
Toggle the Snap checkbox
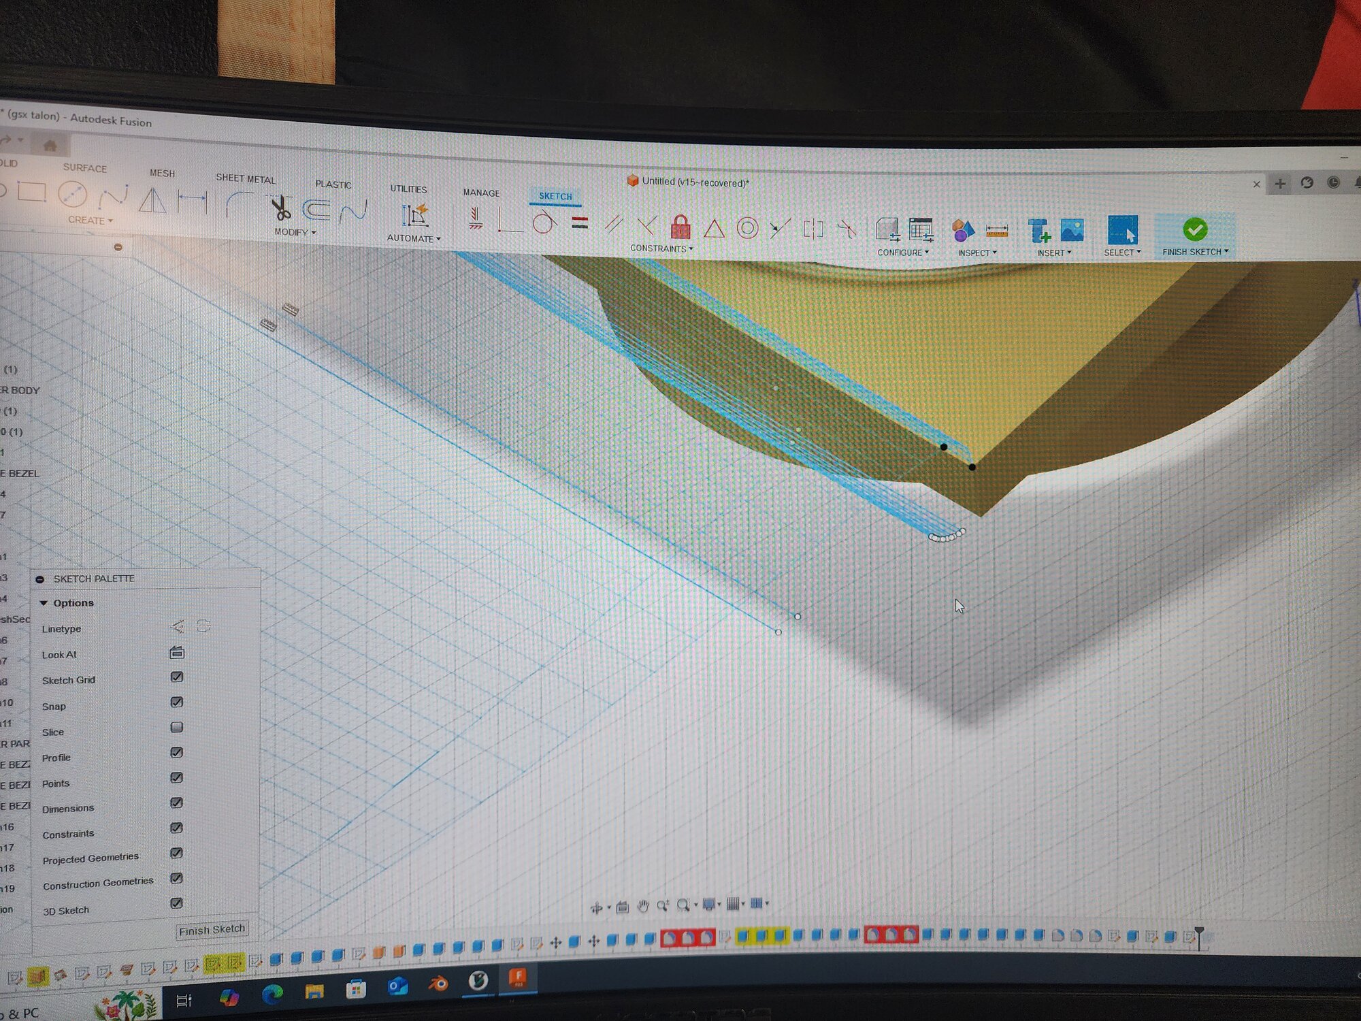click(177, 702)
